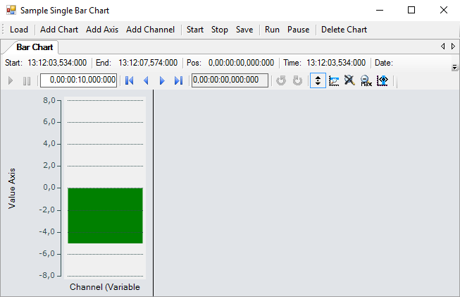
Task: Click the zoom max magnifier icon
Action: 366,80
